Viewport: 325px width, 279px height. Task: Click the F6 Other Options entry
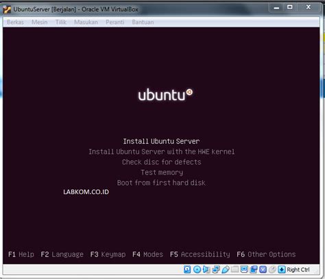pos(266,254)
